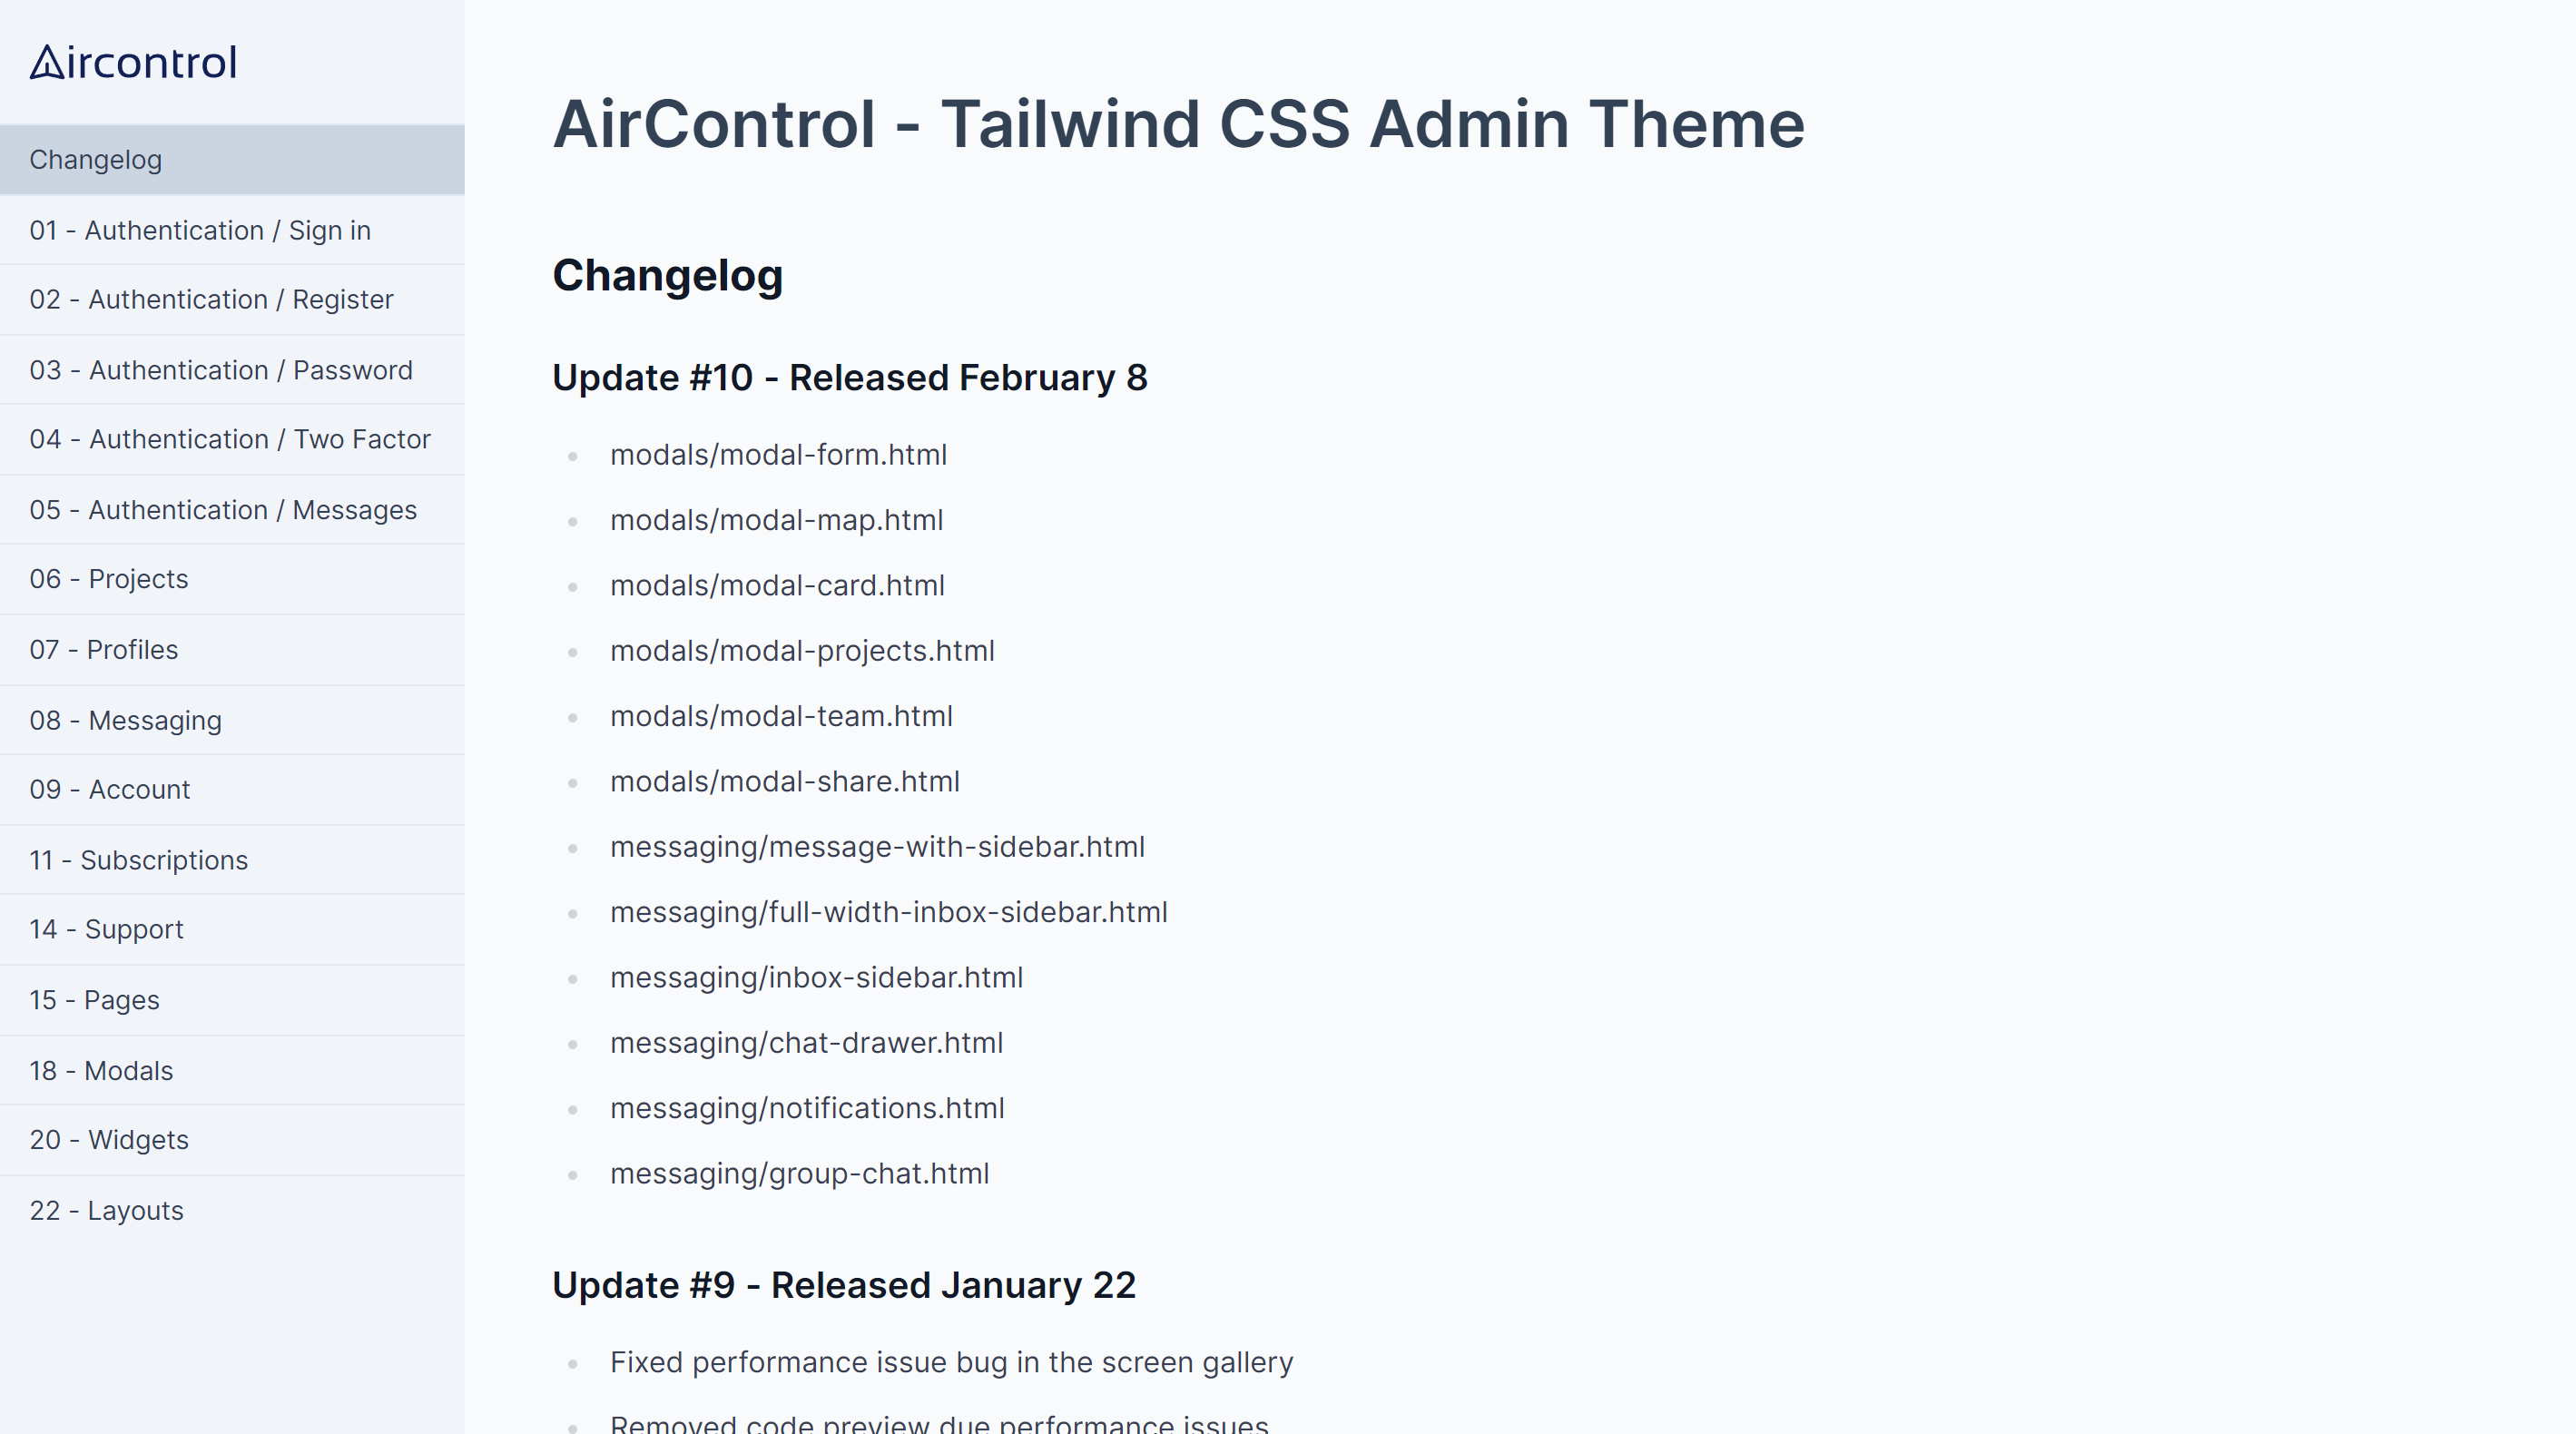Expand the Authentication Password section
Image resolution: width=2576 pixels, height=1434 pixels.
click(221, 369)
